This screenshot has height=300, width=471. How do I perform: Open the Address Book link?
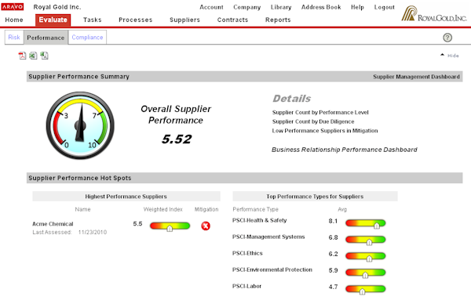[321, 7]
